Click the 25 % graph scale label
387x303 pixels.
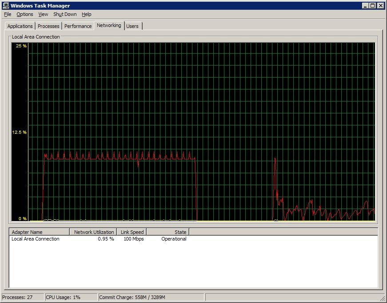pos(21,46)
